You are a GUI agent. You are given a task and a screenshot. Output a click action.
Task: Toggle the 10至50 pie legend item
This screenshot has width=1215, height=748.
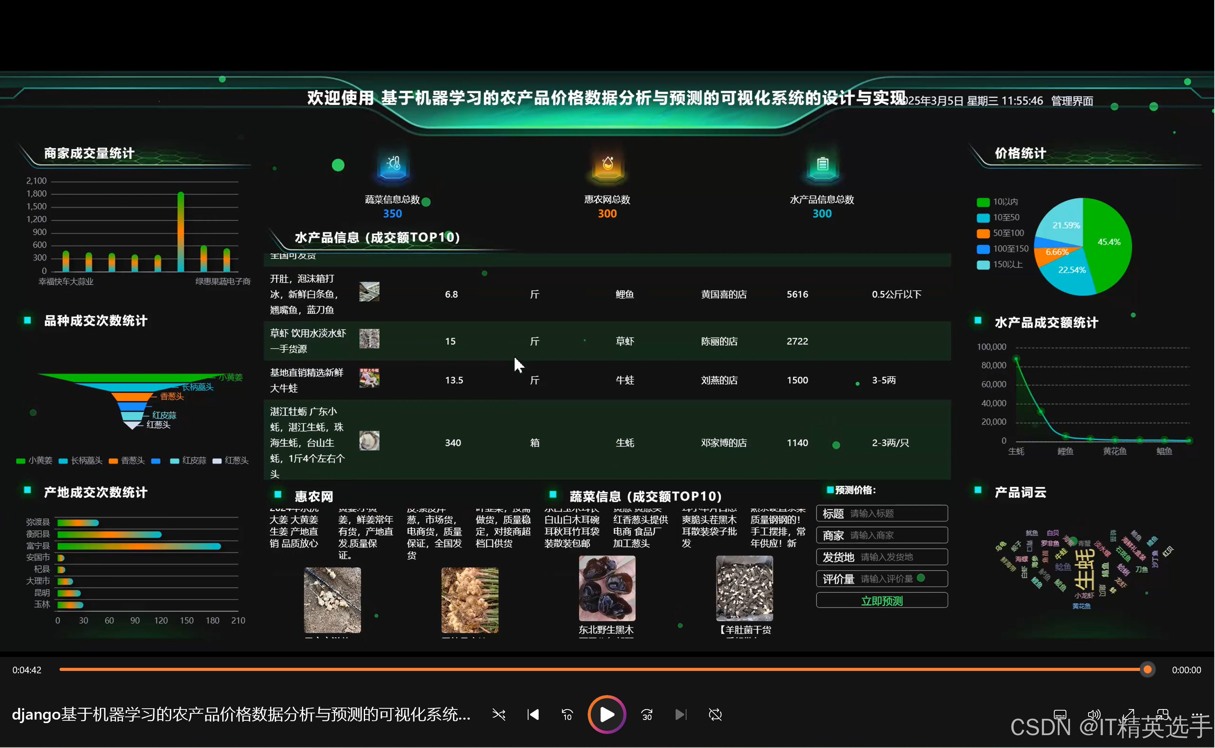pyautogui.click(x=998, y=218)
